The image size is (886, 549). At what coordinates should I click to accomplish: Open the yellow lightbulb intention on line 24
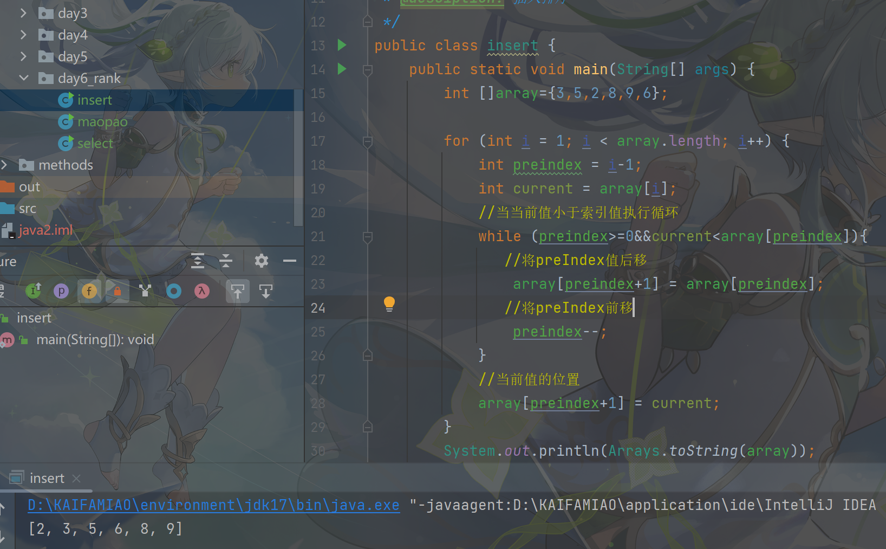tap(389, 304)
